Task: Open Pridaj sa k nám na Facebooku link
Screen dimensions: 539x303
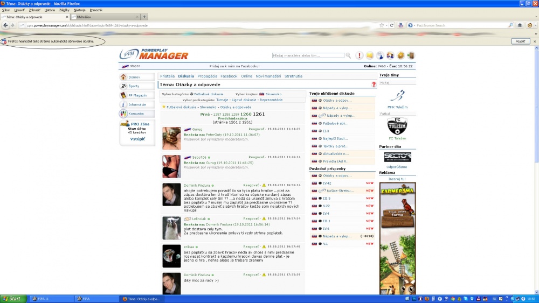Action: 234,66
